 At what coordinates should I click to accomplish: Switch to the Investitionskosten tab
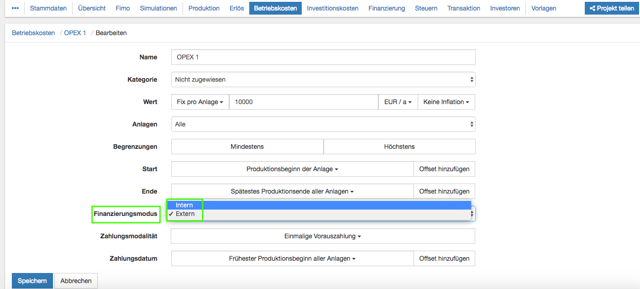(x=332, y=8)
